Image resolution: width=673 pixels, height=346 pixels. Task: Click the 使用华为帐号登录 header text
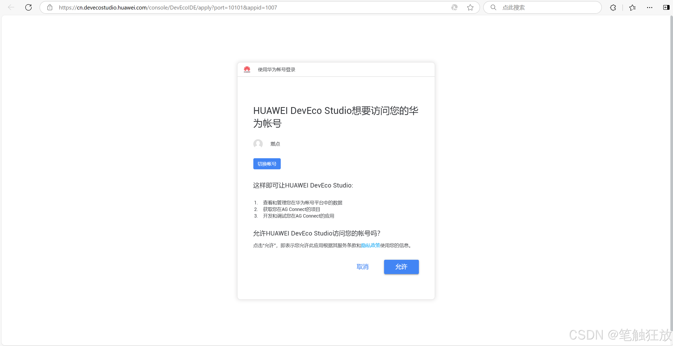click(x=277, y=69)
